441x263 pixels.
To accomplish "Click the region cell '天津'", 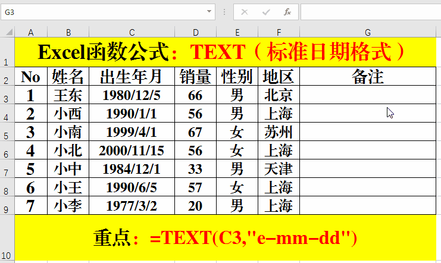I will [x=279, y=168].
